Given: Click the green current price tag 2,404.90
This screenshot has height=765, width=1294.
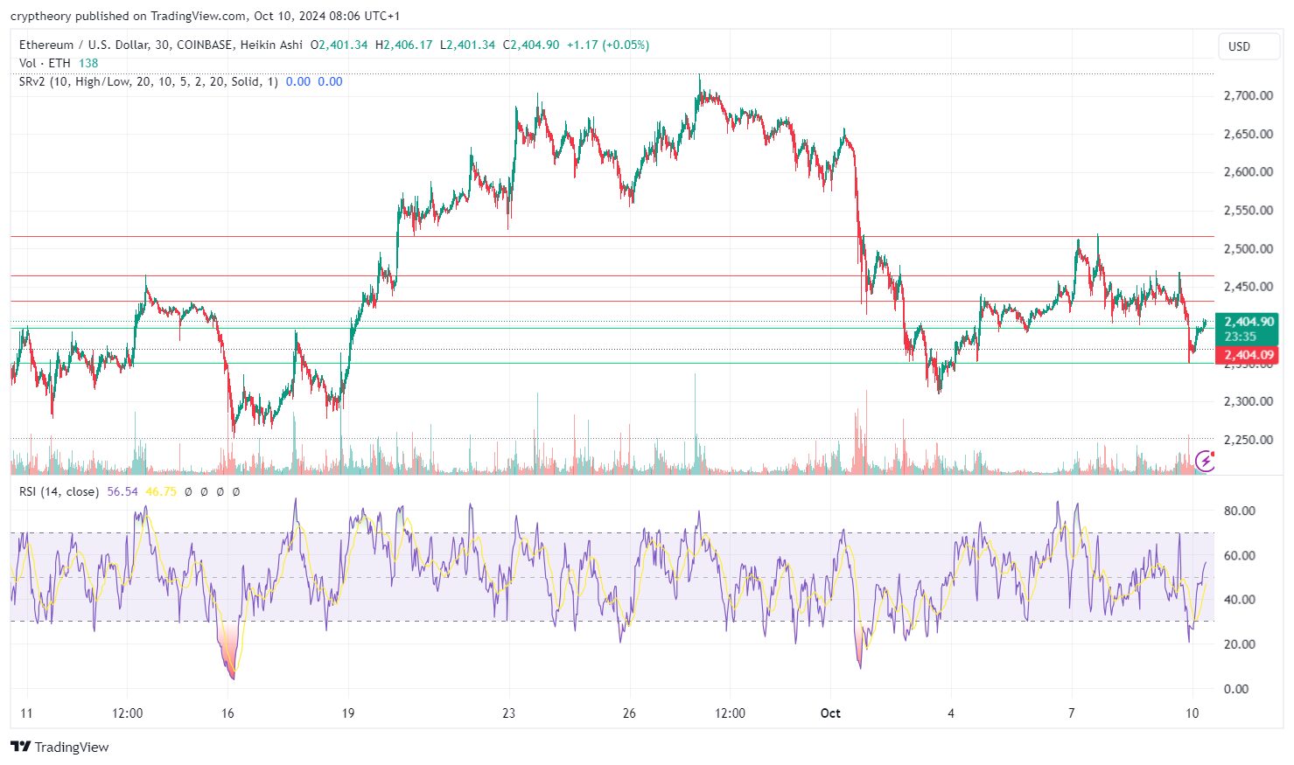Looking at the screenshot, I should [x=1249, y=322].
